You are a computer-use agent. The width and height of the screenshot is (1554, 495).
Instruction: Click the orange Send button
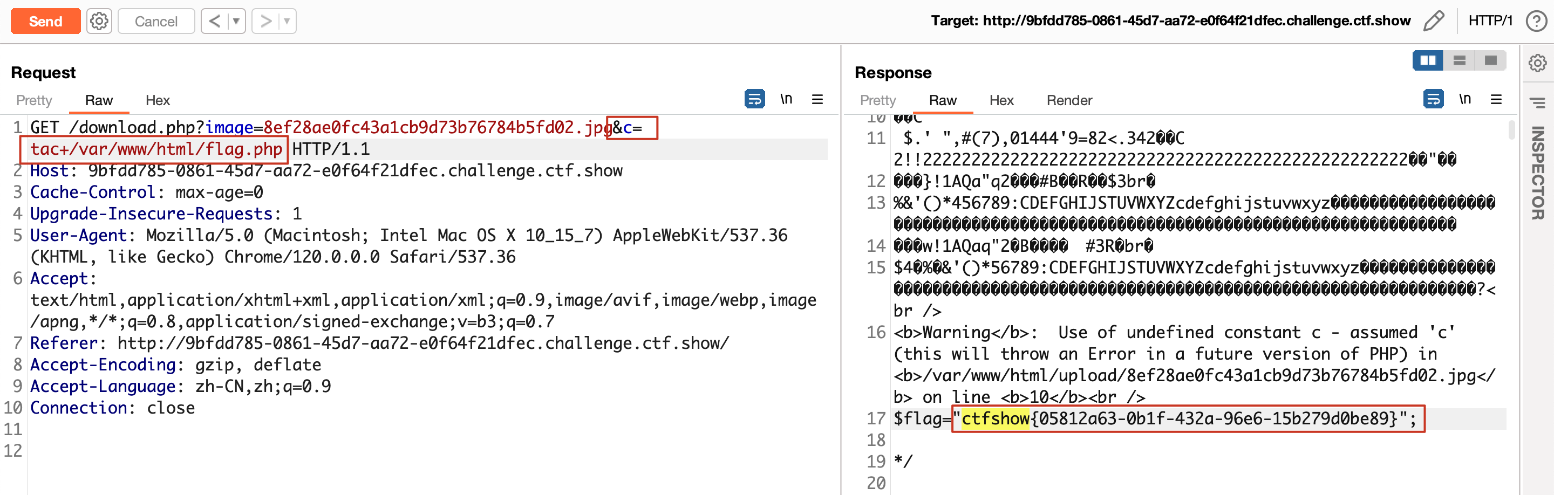tap(45, 21)
